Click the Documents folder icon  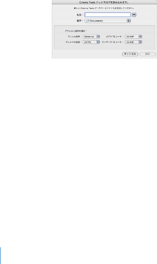tap(88, 21)
